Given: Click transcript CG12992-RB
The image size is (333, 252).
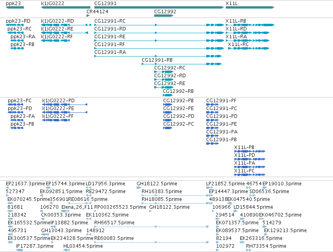Looking at the screenshot, I should [168, 96].
